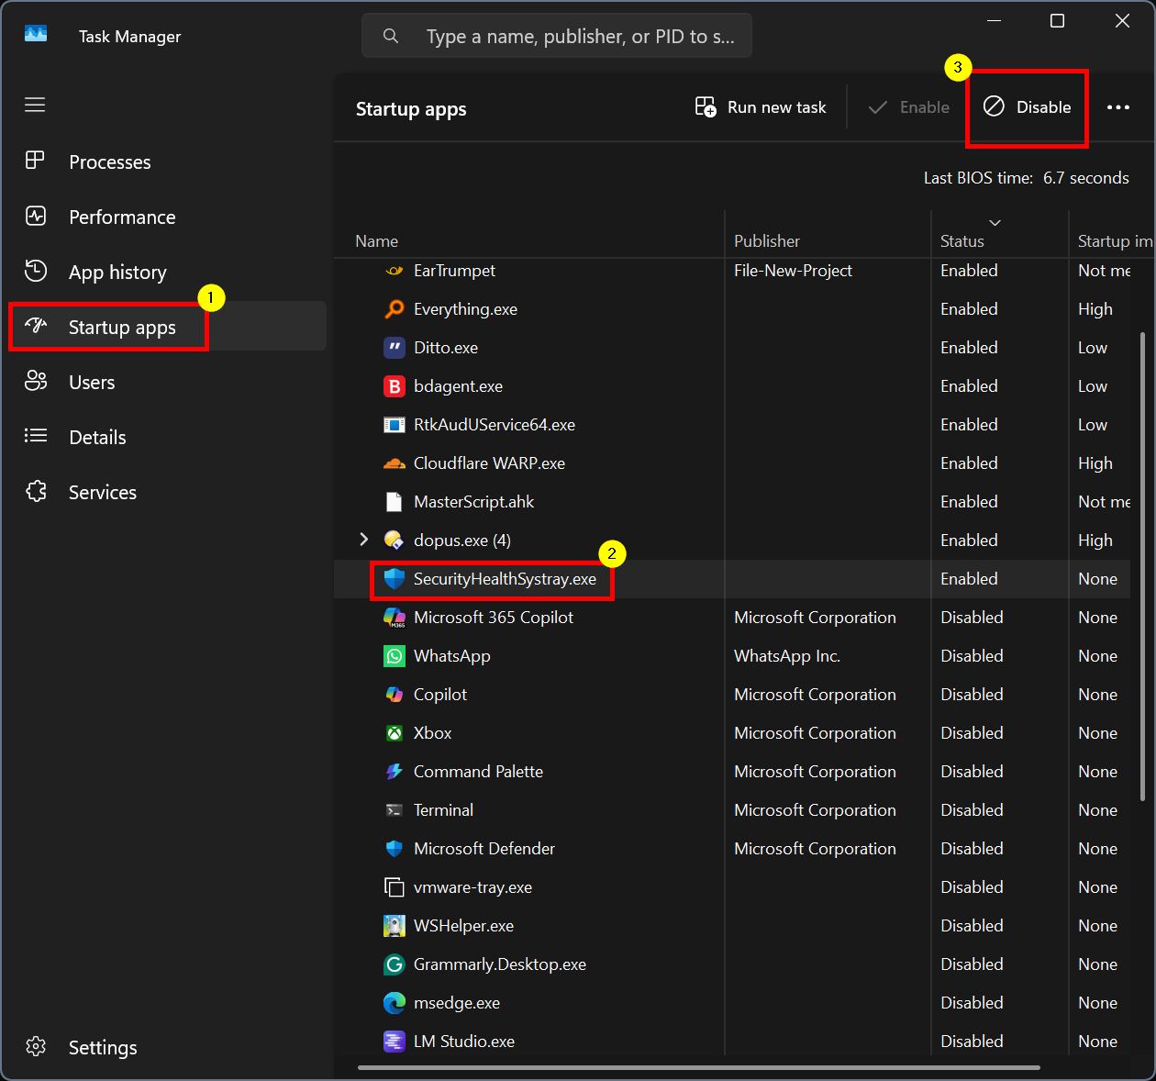This screenshot has height=1081, width=1156.
Task: Select the Command Palette row name
Action: tap(478, 772)
